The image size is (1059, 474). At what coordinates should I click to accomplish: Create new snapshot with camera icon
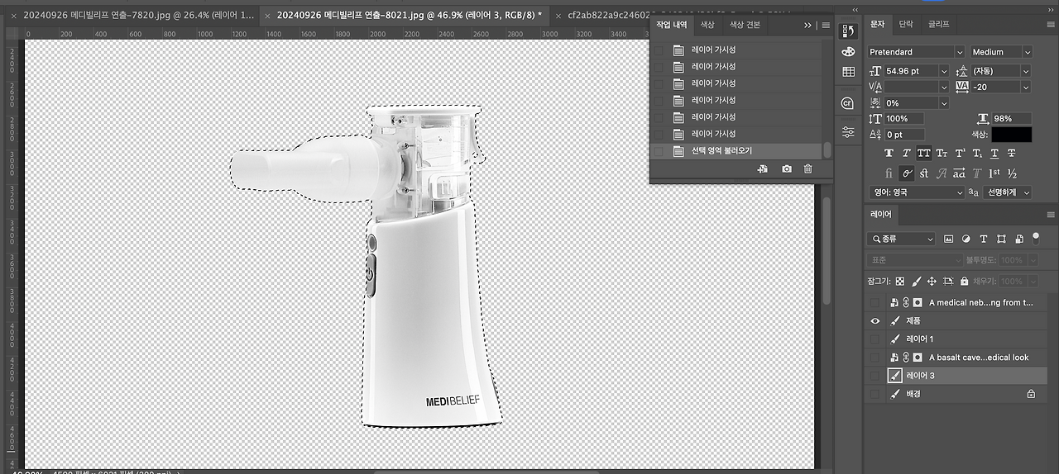coord(786,168)
